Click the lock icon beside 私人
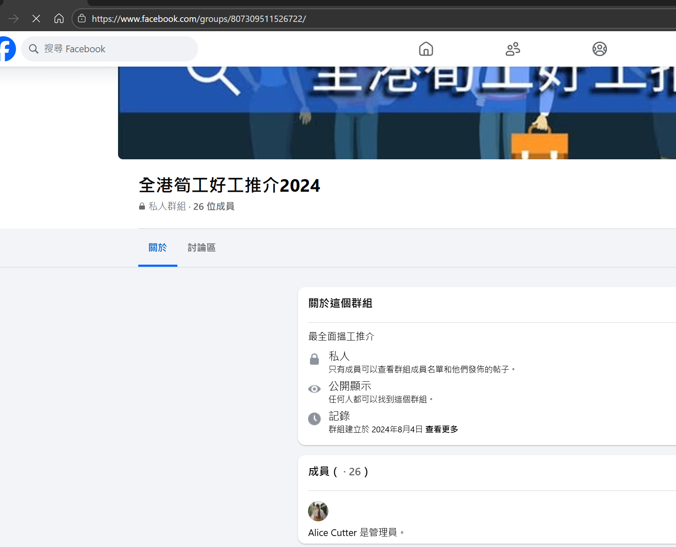 tap(314, 359)
